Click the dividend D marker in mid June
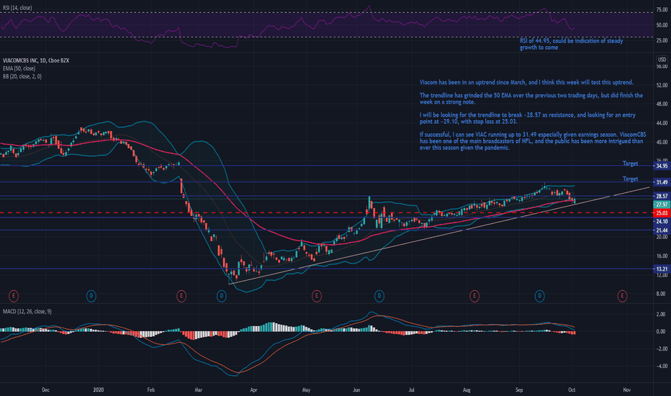The height and width of the screenshot is (396, 671). point(379,296)
